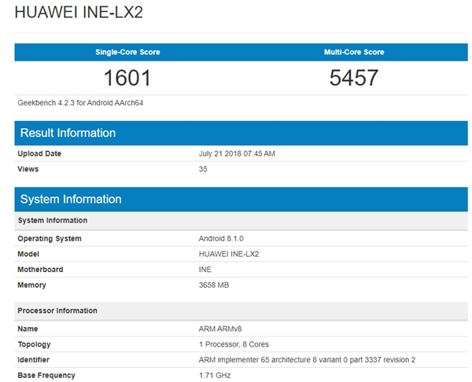Click the HUAWEI INE-LX2 page title
472x382 pixels.
point(79,13)
